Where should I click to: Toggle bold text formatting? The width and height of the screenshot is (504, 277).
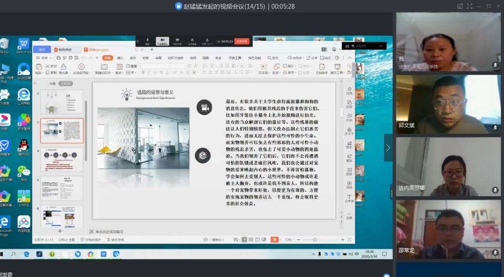(142, 73)
